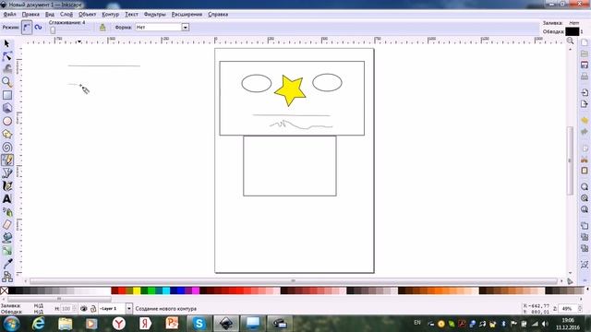Open the Объект menu
591x332 pixels.
click(x=87, y=15)
